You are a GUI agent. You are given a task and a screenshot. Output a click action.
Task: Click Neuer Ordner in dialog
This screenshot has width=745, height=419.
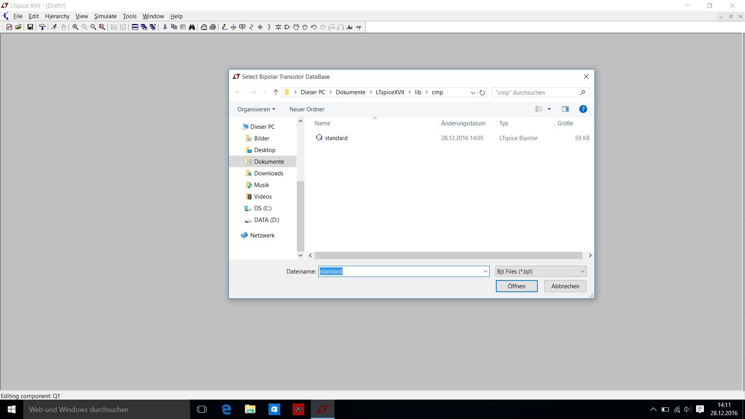click(x=307, y=109)
